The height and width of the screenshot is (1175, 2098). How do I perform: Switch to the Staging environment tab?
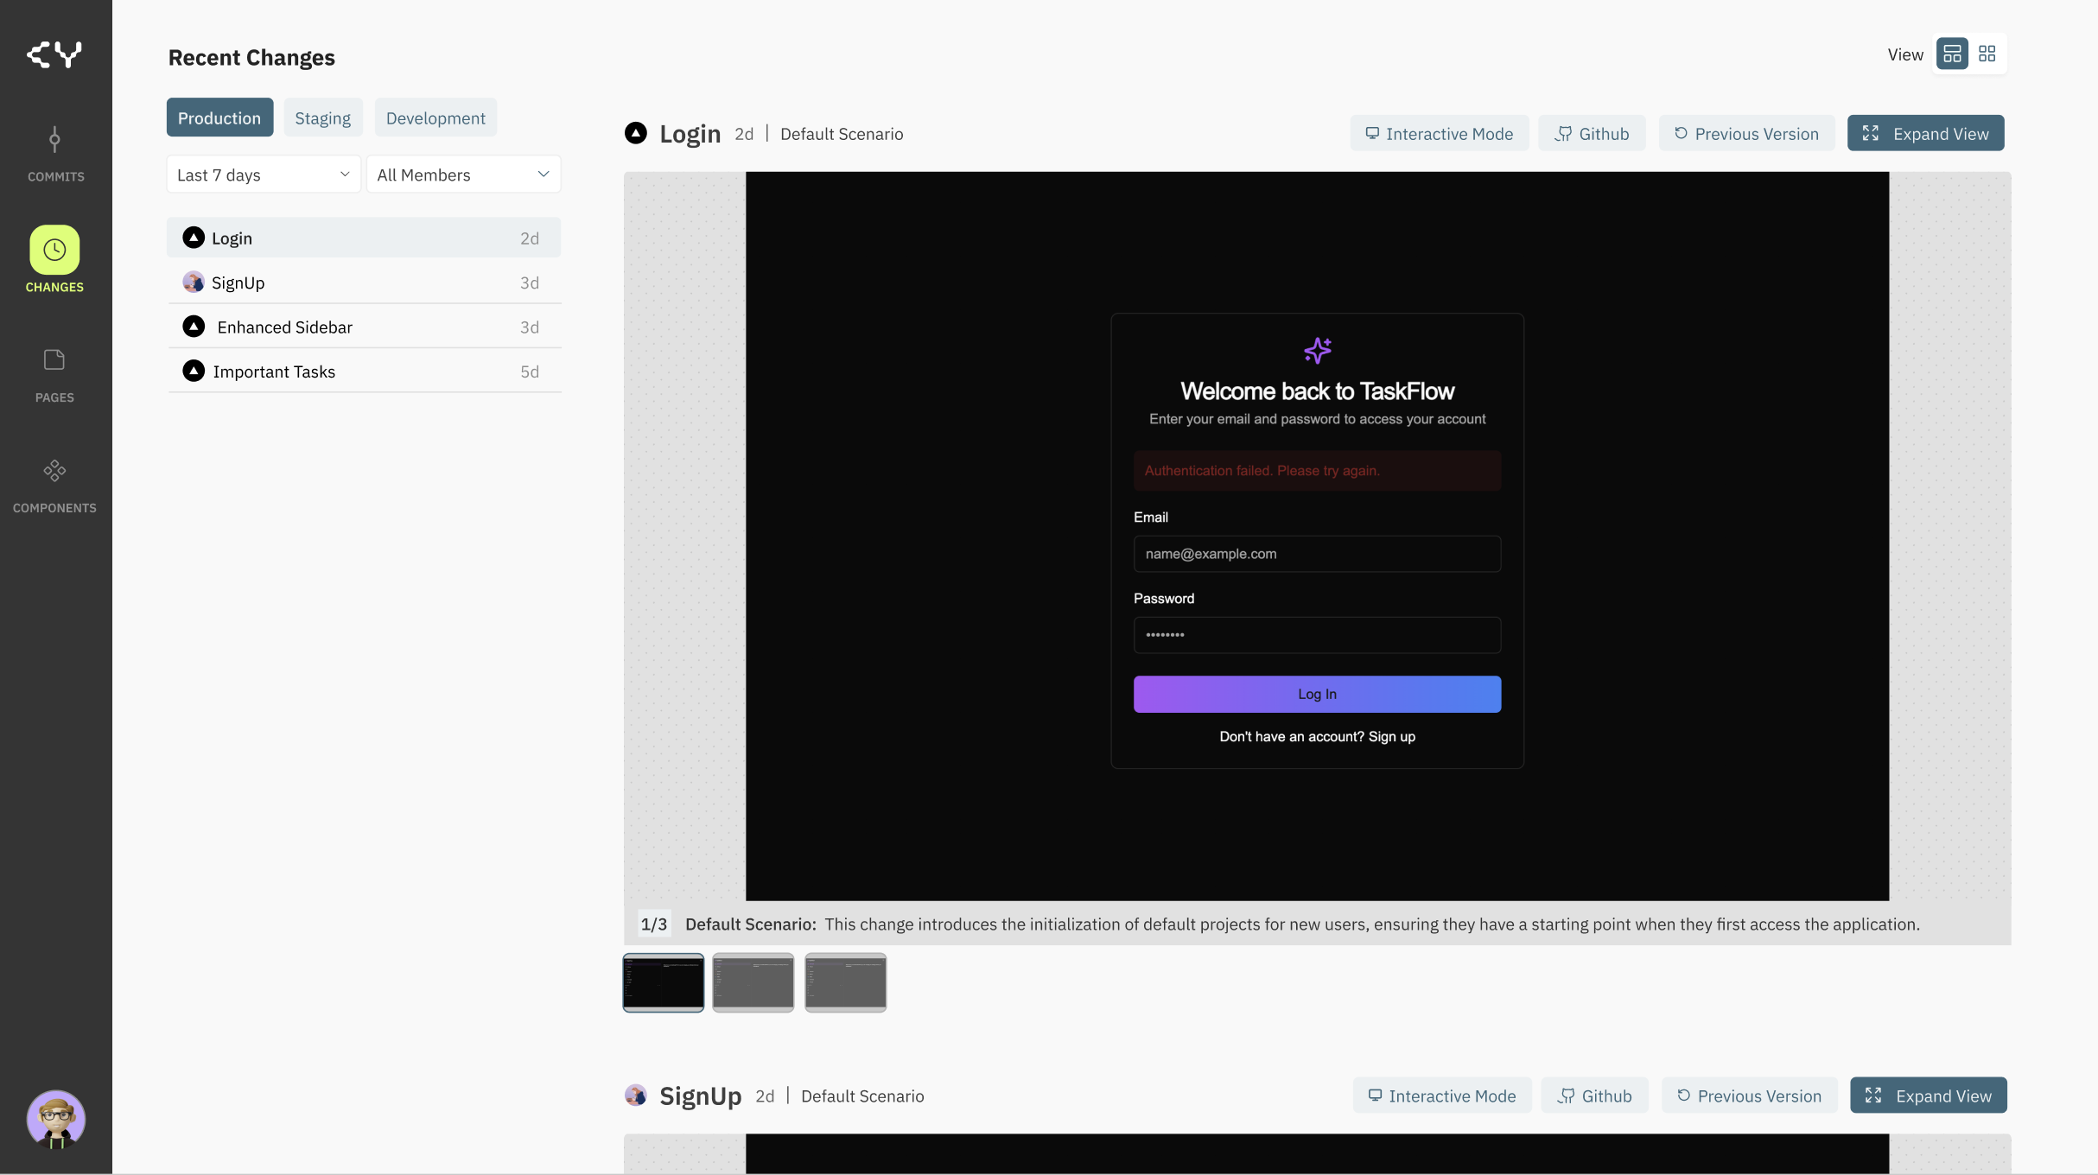pos(322,117)
